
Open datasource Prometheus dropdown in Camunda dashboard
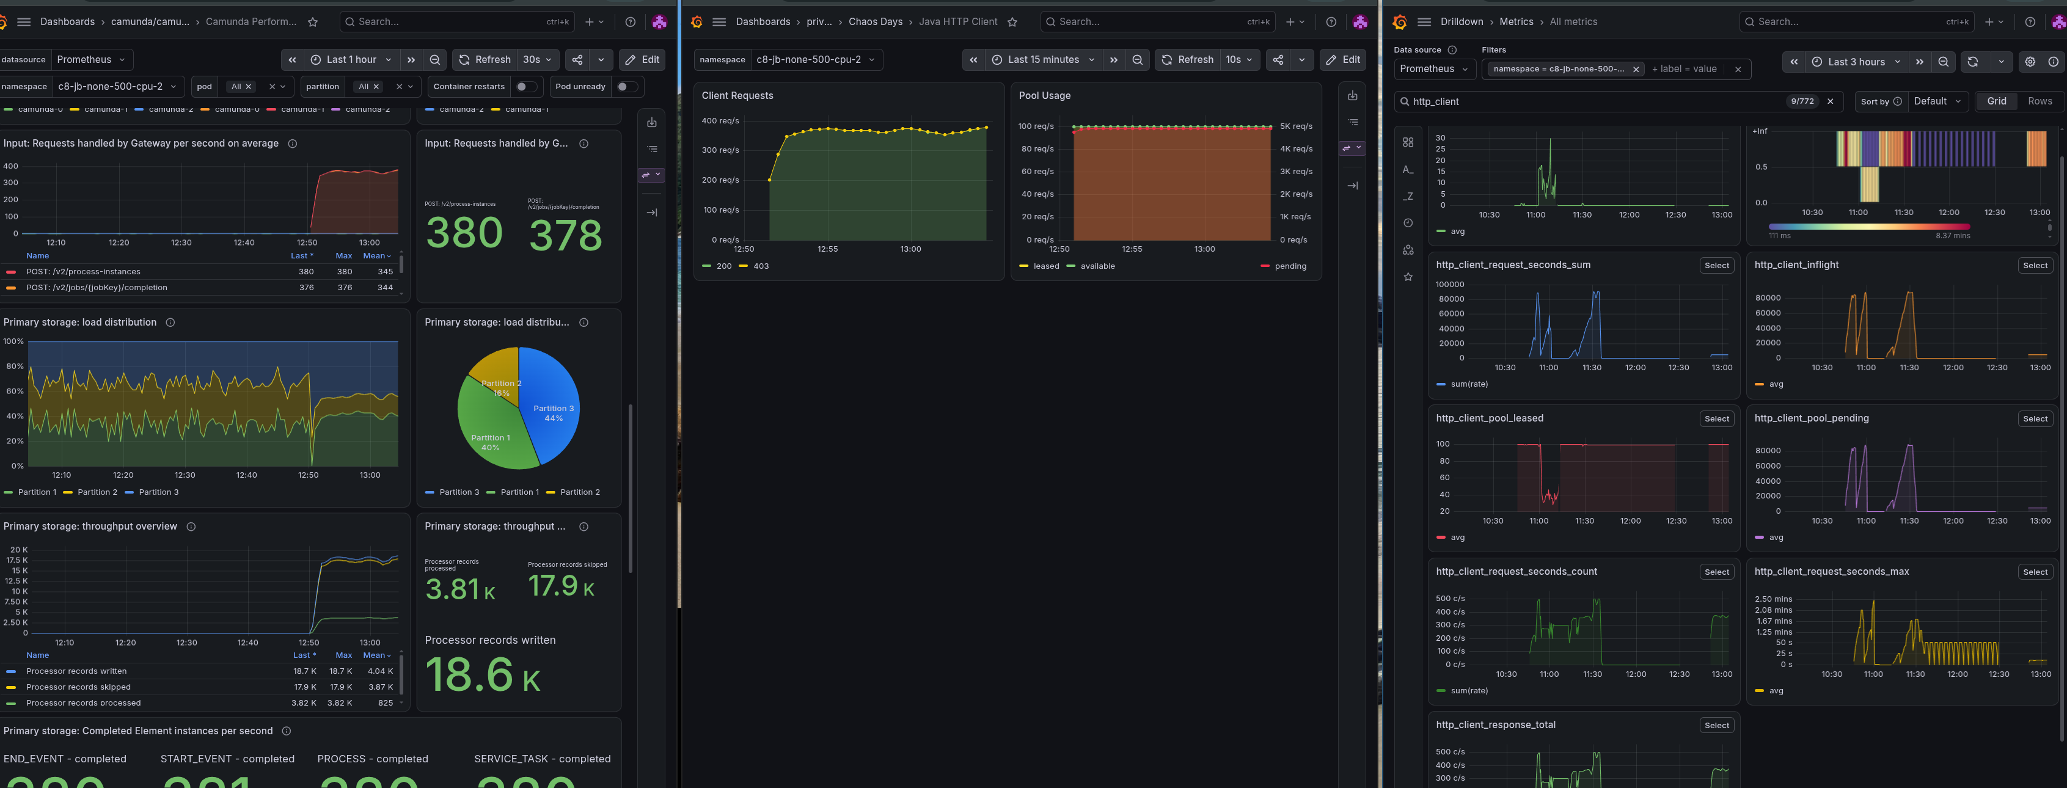pyautogui.click(x=92, y=59)
